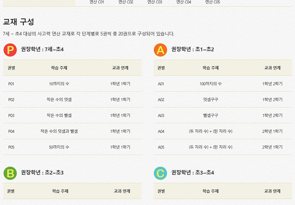This screenshot has height=205, width=295.
Task: Select the 50까지의 수 topic
Action: pos(59,147)
